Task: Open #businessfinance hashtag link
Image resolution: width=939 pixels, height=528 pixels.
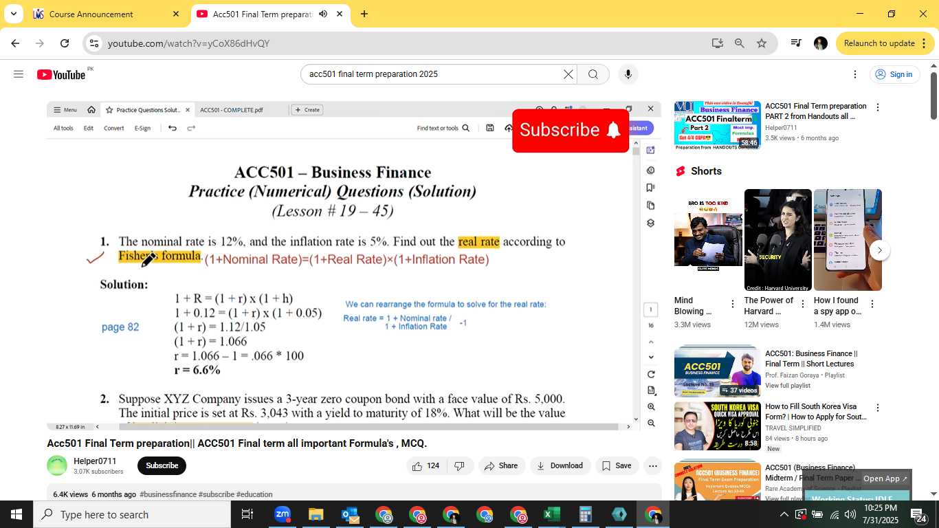Action: coord(168,494)
